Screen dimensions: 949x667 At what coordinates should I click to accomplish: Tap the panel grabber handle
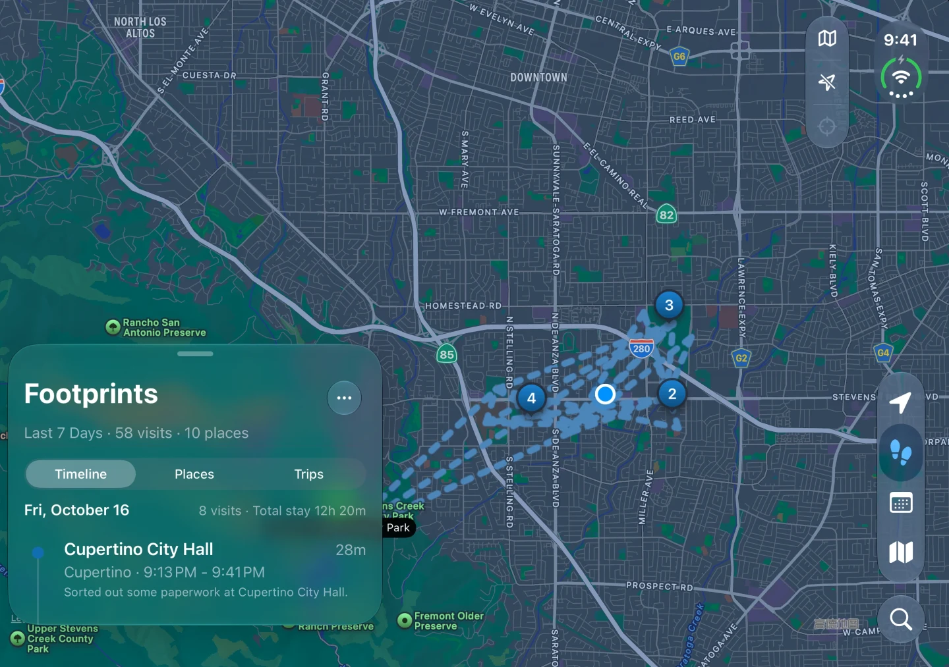[x=195, y=354]
